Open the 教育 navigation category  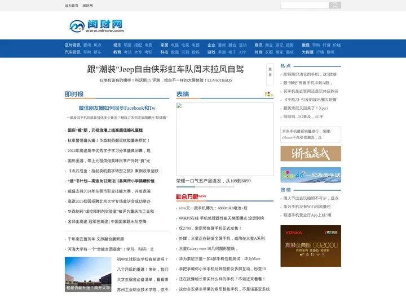pos(117,52)
